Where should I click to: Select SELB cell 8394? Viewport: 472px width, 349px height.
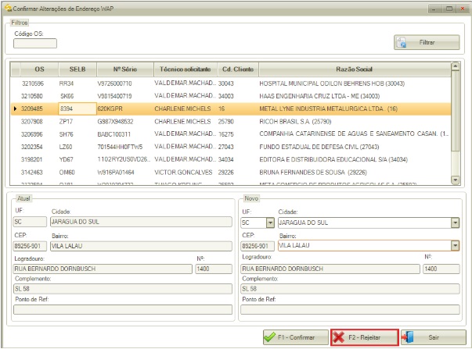pos(77,109)
